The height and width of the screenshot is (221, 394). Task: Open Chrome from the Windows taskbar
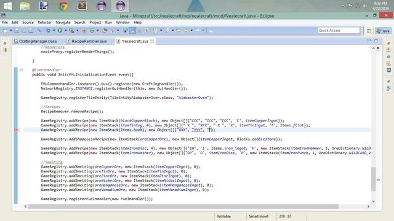coord(63,6)
